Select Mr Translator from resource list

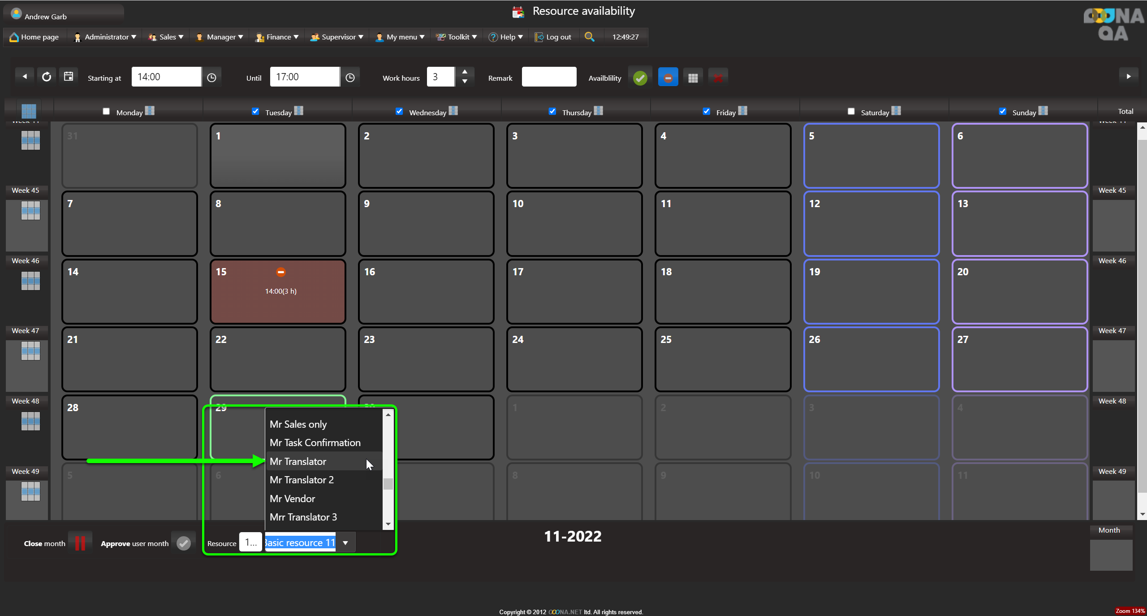coord(298,461)
